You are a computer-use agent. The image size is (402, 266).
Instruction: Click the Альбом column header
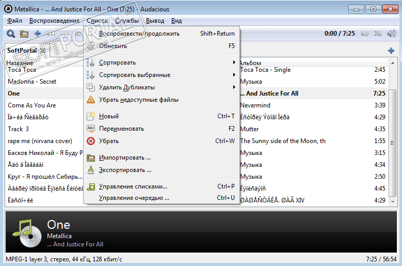[x=250, y=63]
